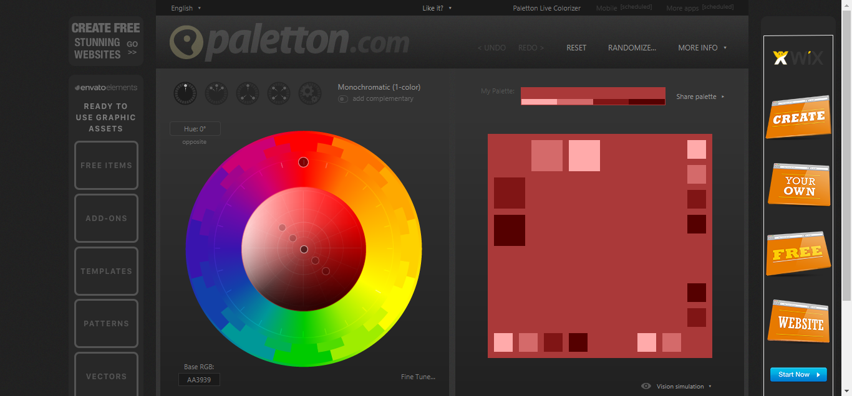The height and width of the screenshot is (396, 852).
Task: Select the Free-style gear color model icon
Action: tap(310, 93)
